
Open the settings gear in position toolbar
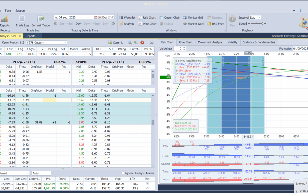pos(152,43)
